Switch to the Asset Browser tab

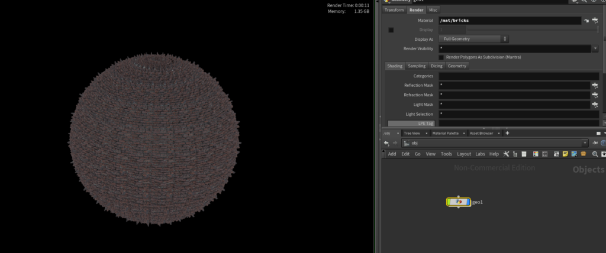coord(482,133)
